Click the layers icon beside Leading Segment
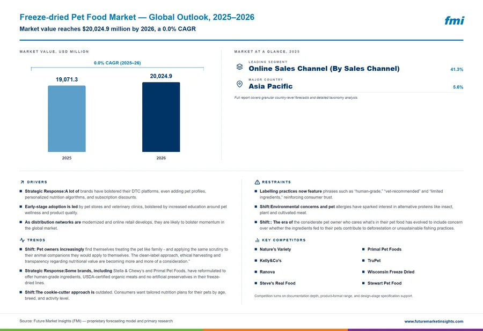 click(239, 67)
